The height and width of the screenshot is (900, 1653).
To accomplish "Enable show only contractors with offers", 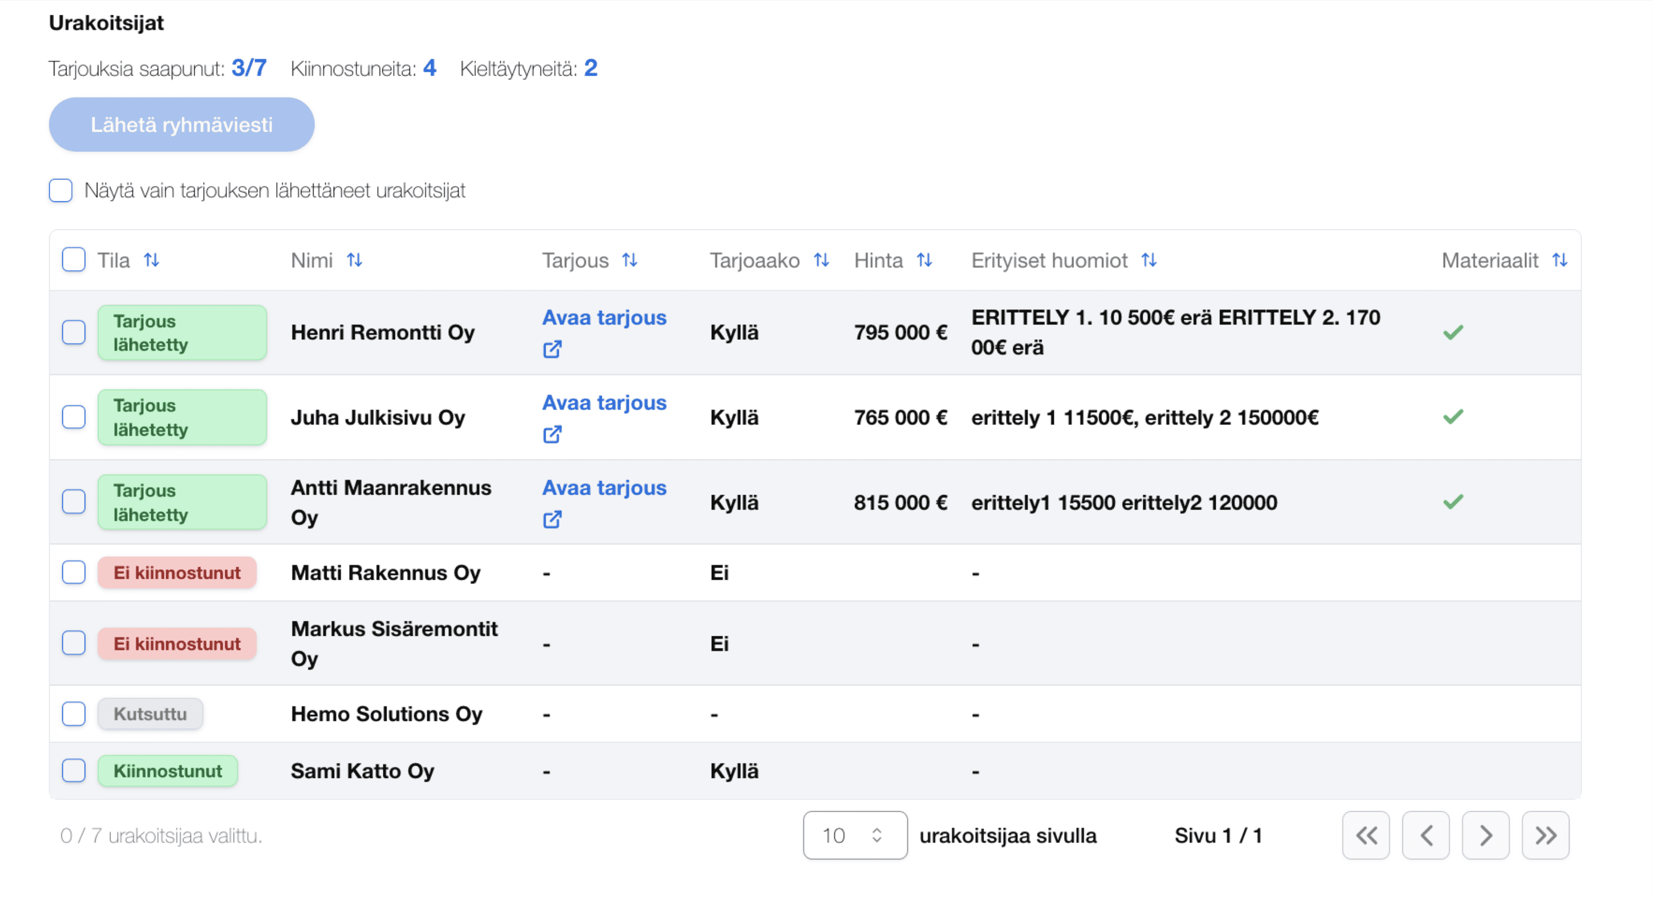I will [61, 191].
